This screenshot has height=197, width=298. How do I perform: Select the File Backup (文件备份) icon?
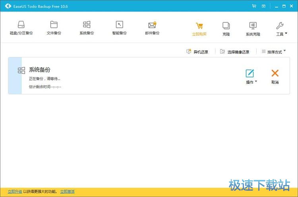(x=54, y=28)
